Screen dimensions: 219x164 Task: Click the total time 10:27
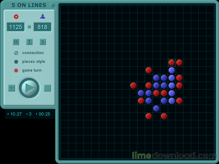tap(16, 114)
